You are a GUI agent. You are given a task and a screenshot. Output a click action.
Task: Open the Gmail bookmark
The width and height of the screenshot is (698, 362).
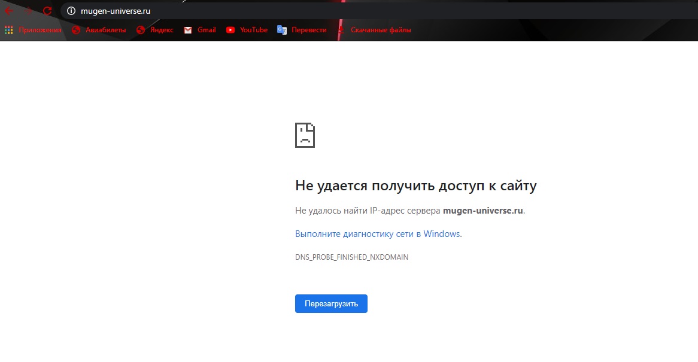pyautogui.click(x=200, y=30)
